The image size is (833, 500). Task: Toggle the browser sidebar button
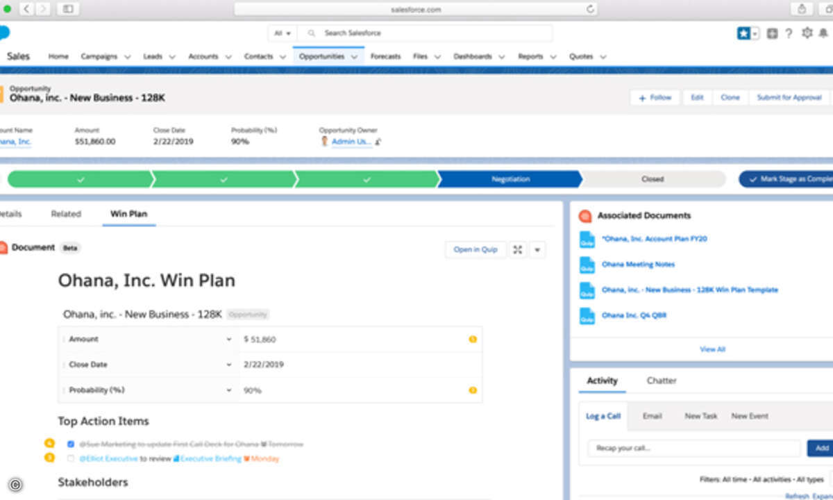coord(67,9)
